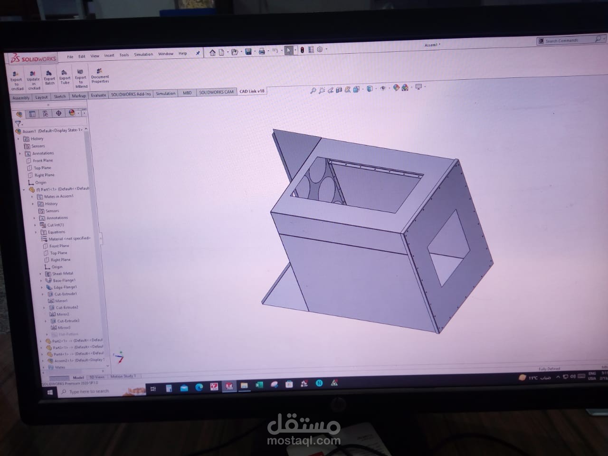This screenshot has width=608, height=456.
Task: Expand the Base-Flange1 feature
Action: (41, 280)
